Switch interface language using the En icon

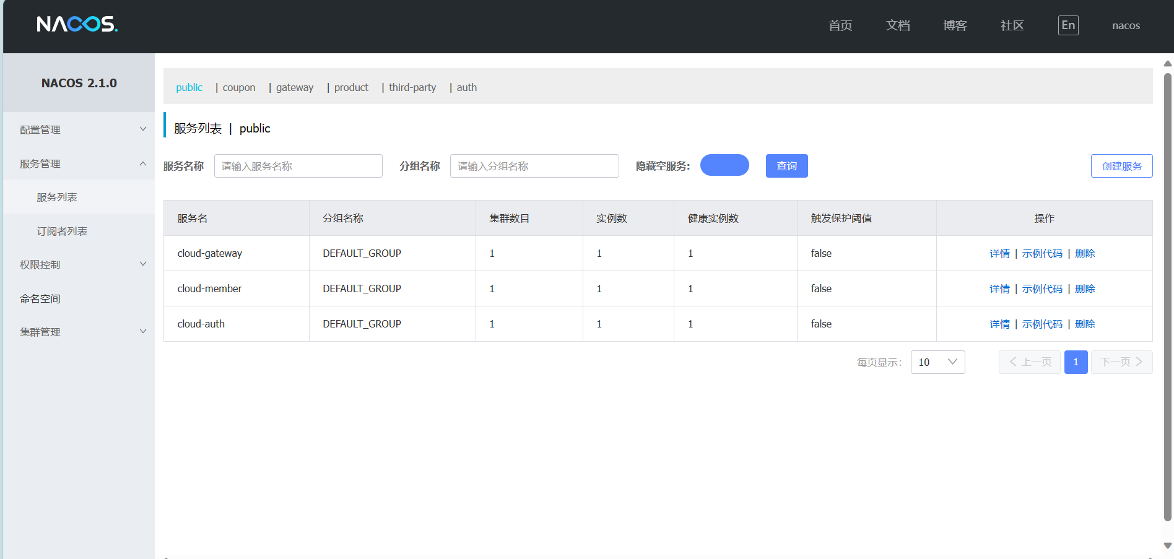[x=1067, y=25]
